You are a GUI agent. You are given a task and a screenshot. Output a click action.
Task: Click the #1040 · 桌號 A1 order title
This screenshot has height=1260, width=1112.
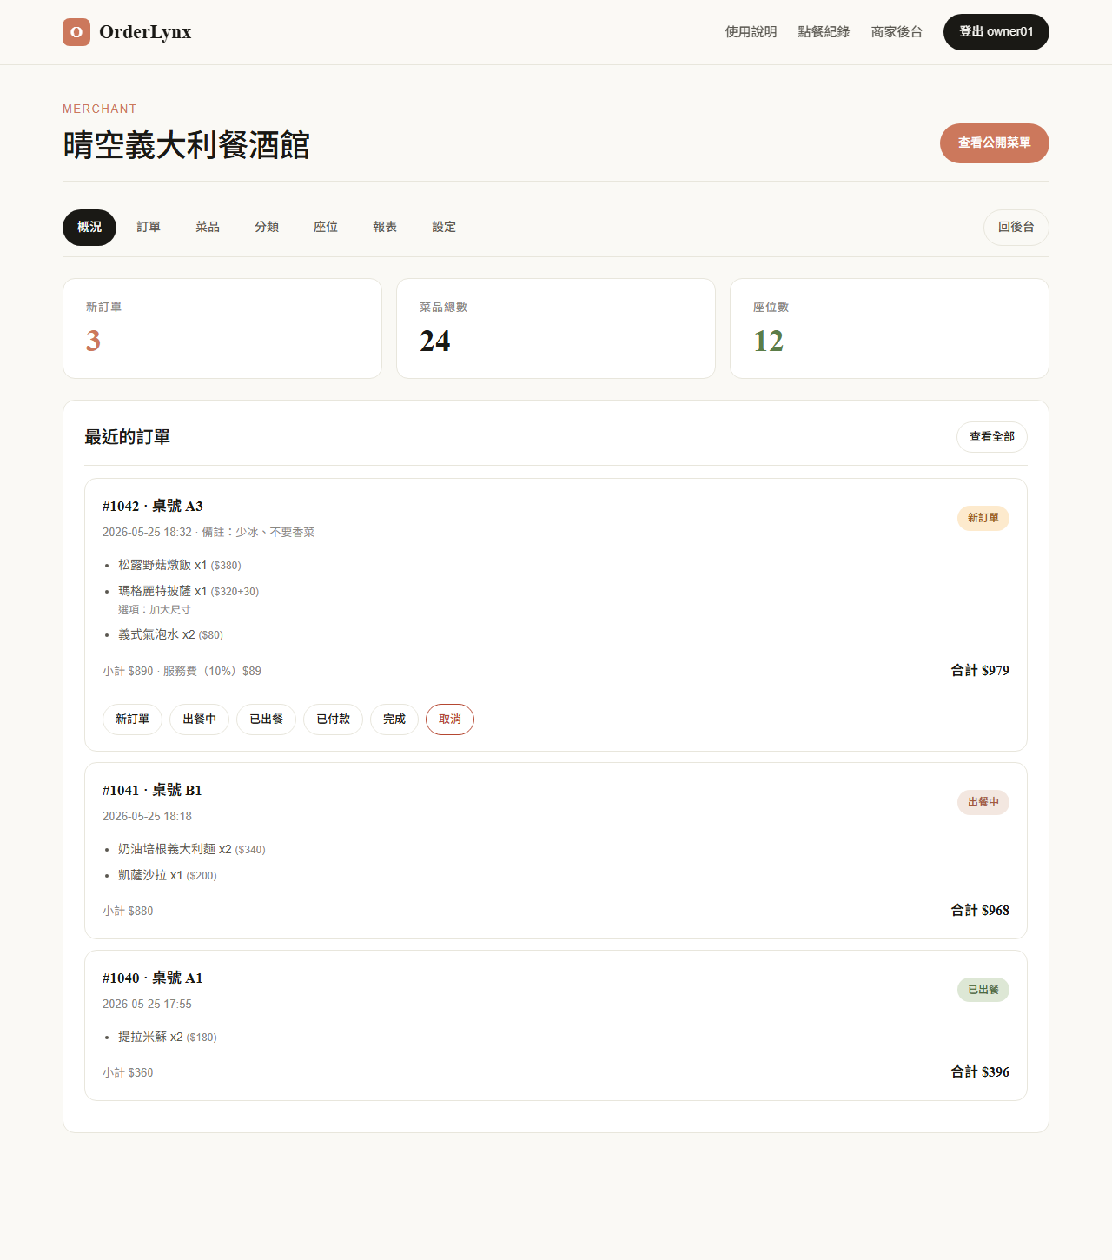(x=153, y=978)
